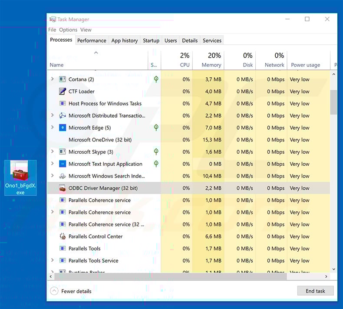Sort by the Status (S...) column header

(154, 60)
